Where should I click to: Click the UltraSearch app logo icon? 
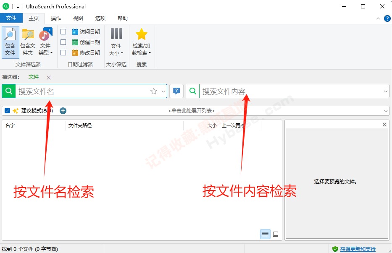point(5,6)
